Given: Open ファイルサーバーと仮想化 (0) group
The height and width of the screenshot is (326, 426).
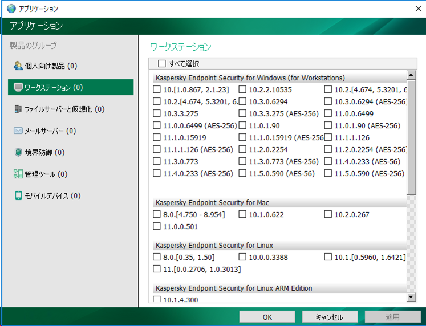Looking at the screenshot, I should pos(71,109).
